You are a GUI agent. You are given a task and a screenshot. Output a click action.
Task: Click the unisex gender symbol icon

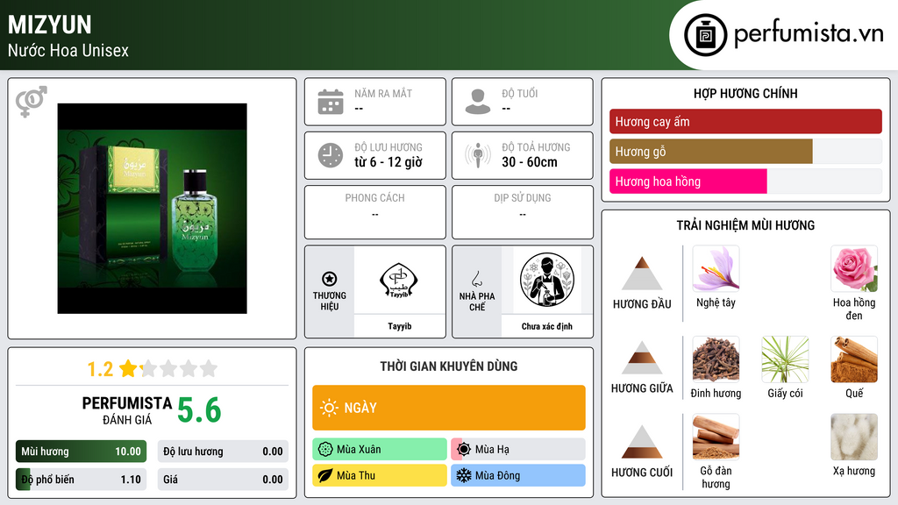tap(31, 102)
